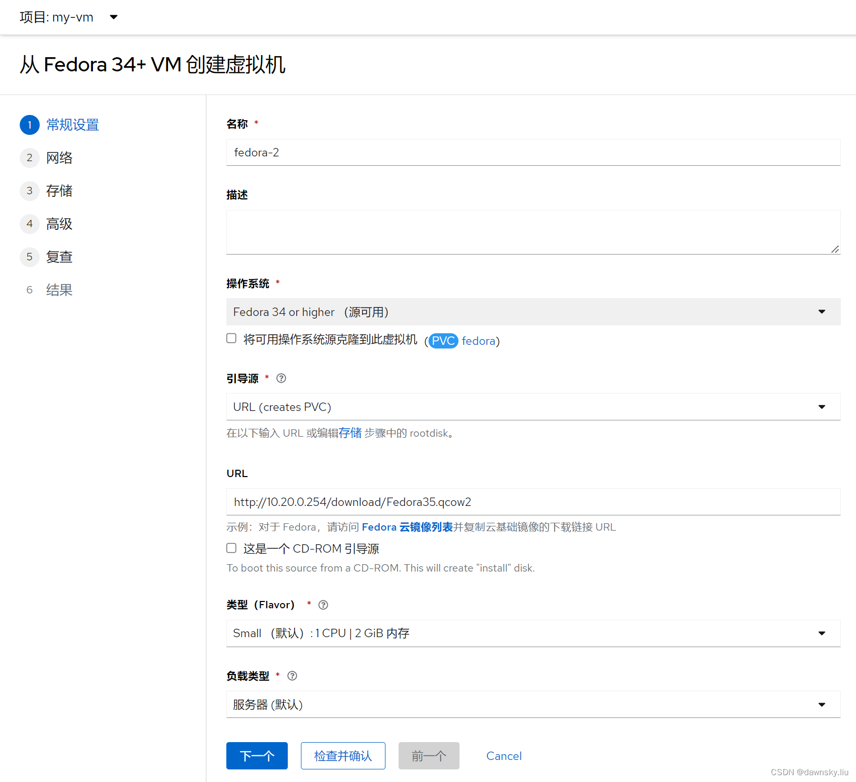
Task: Go to step 4 高级
Action: tap(46, 224)
